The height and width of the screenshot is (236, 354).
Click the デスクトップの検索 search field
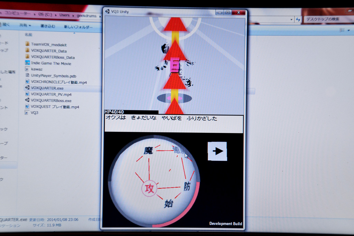[x=329, y=19]
